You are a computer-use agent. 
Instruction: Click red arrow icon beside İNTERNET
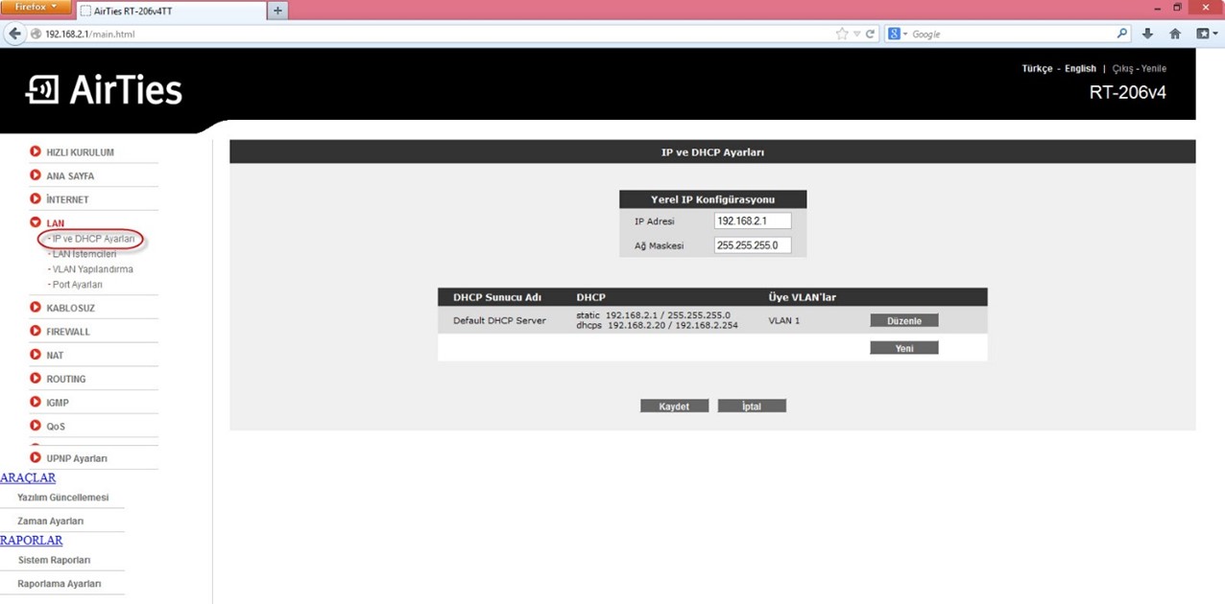coord(36,198)
